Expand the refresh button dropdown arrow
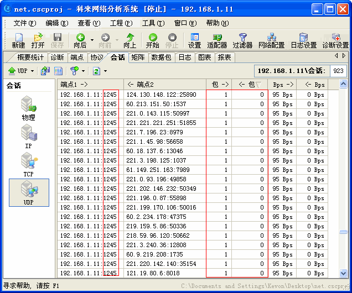Screen dimensions: 352x293 (105, 71)
